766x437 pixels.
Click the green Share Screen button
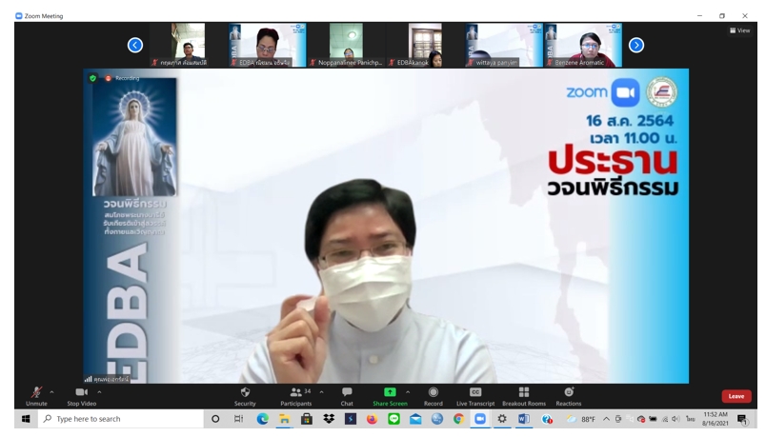tap(390, 396)
